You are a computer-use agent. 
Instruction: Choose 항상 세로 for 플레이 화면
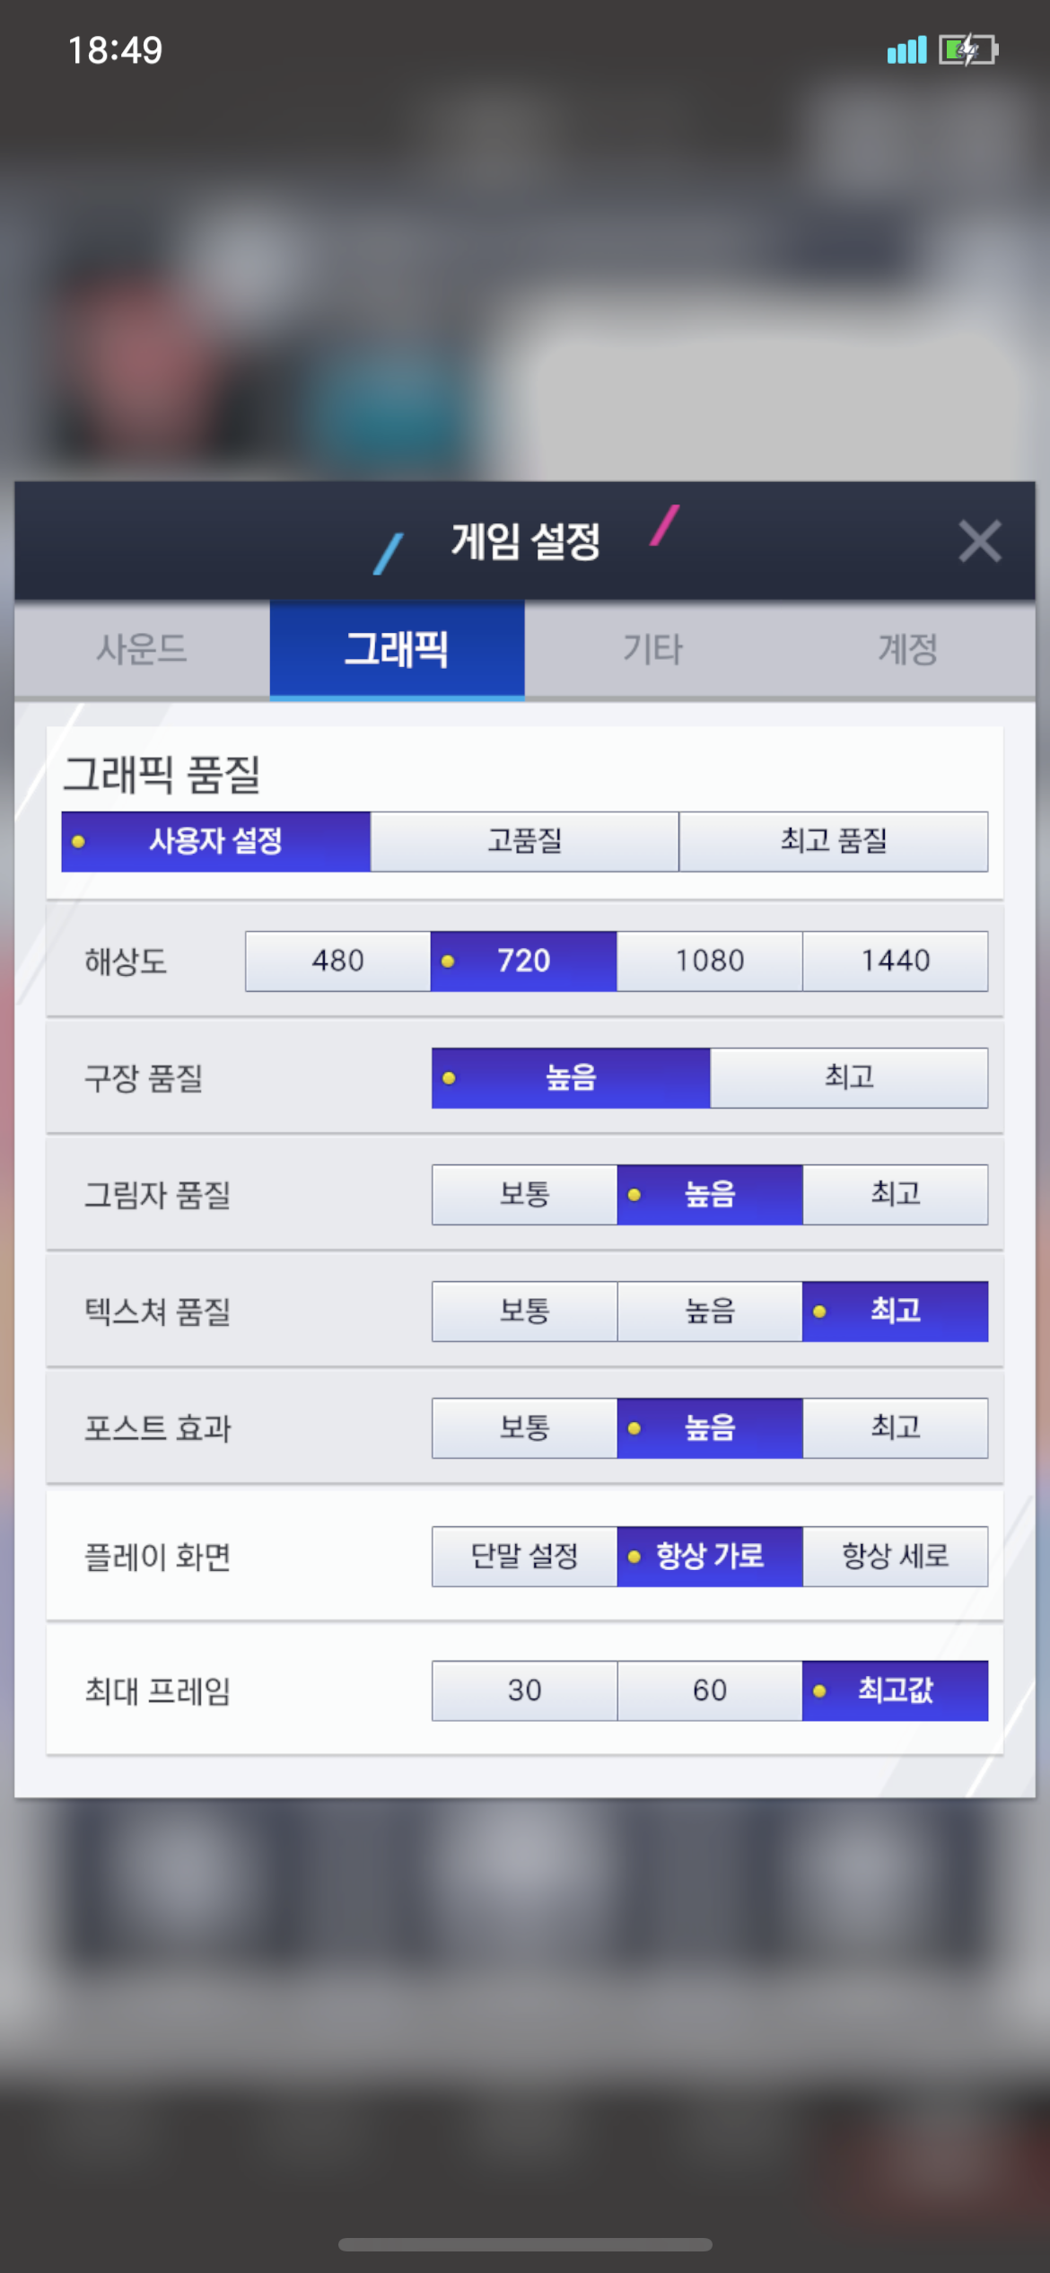895,1556
